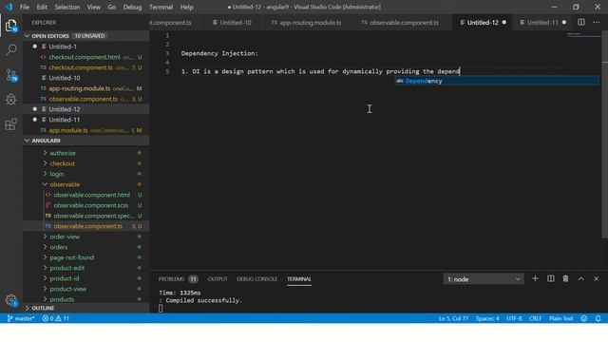The image size is (608, 342).
Task: Switch to observable.component.ts editor tab
Action: pos(400,23)
